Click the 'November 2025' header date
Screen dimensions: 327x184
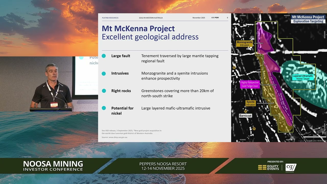point(199,18)
